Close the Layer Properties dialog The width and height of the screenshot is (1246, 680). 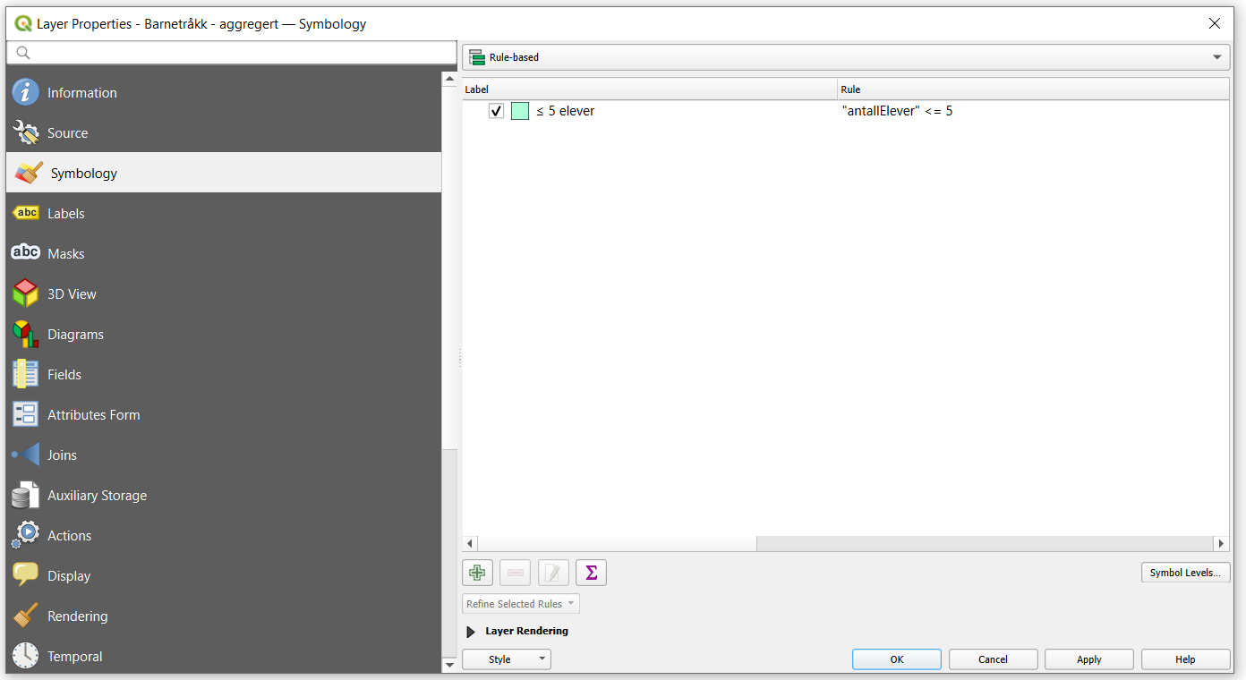point(1215,24)
